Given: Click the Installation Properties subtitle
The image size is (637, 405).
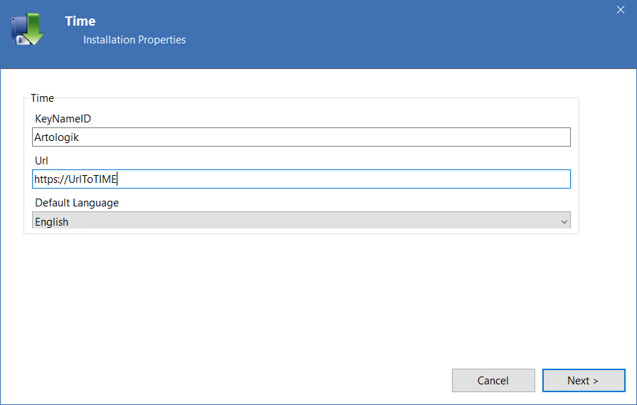Looking at the screenshot, I should (x=135, y=40).
